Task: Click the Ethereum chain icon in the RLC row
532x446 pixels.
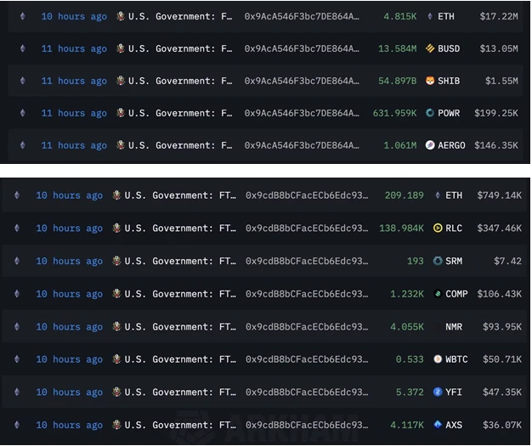Action: [17, 228]
